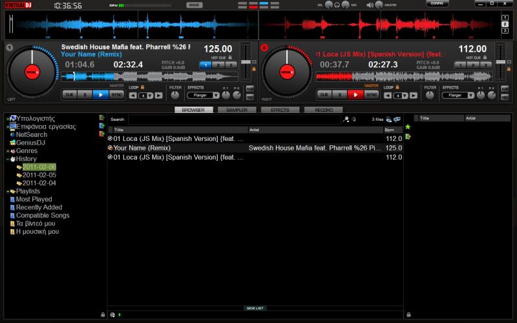517x323 pixels.
Task: Switch to the RECORD tab
Action: 324,110
